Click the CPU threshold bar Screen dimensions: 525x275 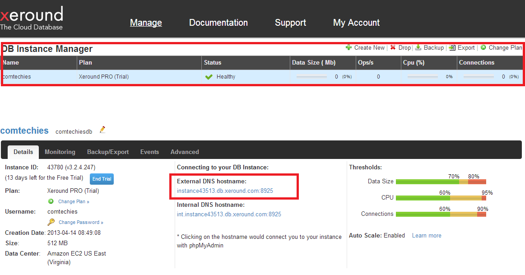point(441,198)
